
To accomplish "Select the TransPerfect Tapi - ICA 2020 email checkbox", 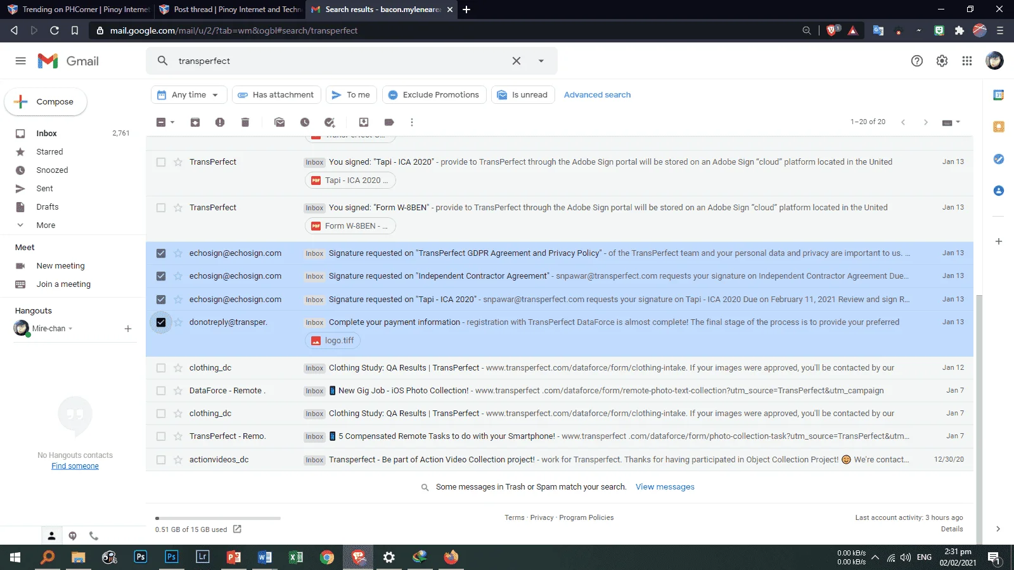I will click(161, 162).
